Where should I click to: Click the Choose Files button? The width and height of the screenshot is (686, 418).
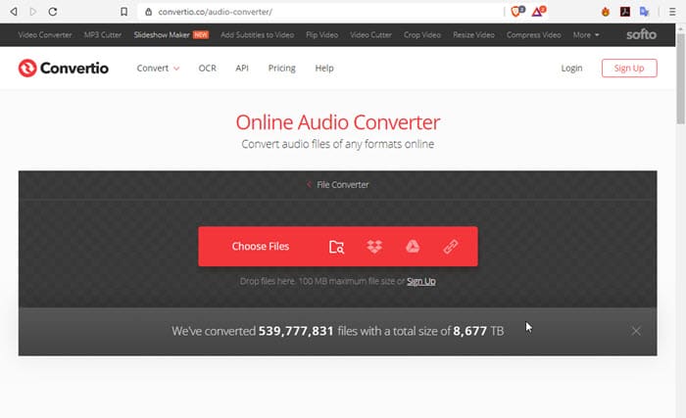(x=261, y=247)
